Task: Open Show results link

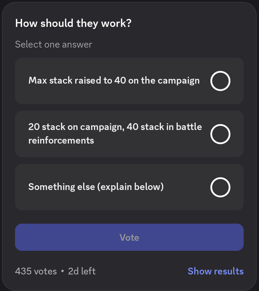Action: point(215,271)
